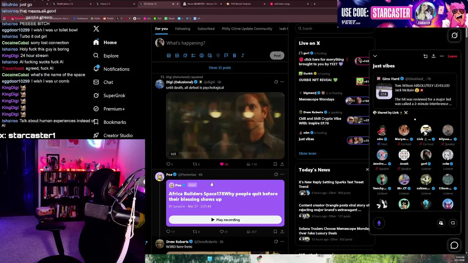Open more options on Digi's post
Image resolution: width=468 pixels, height=263 pixels.
(x=282, y=82)
